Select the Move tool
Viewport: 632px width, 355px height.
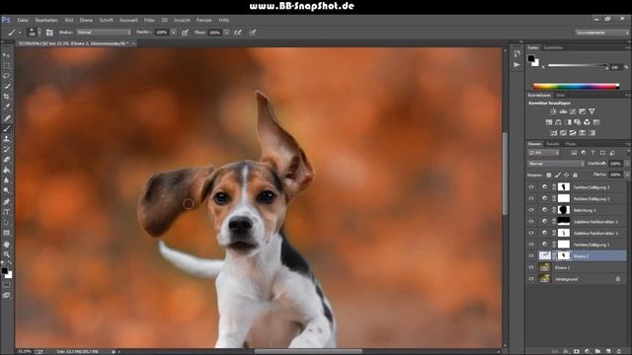7,55
